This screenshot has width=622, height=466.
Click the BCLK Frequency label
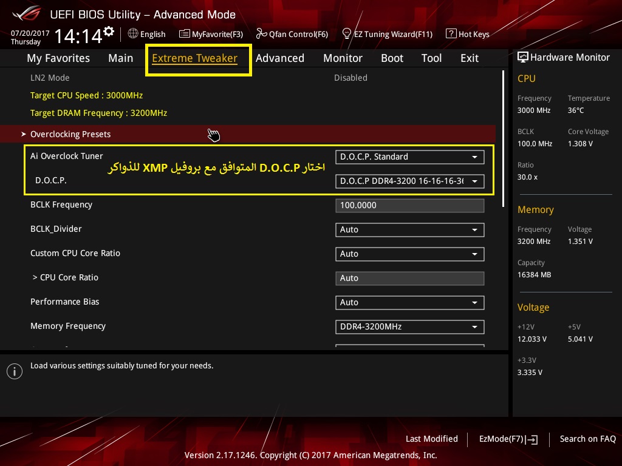[x=61, y=205]
